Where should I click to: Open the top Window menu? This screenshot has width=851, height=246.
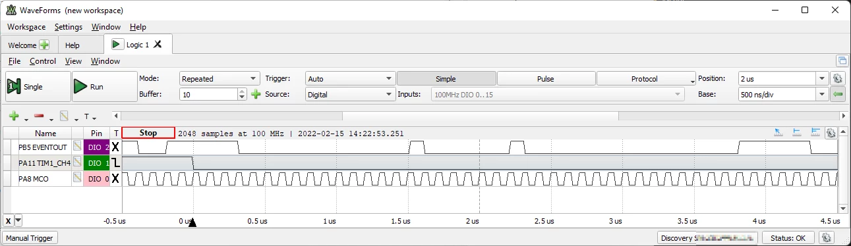coord(106,27)
